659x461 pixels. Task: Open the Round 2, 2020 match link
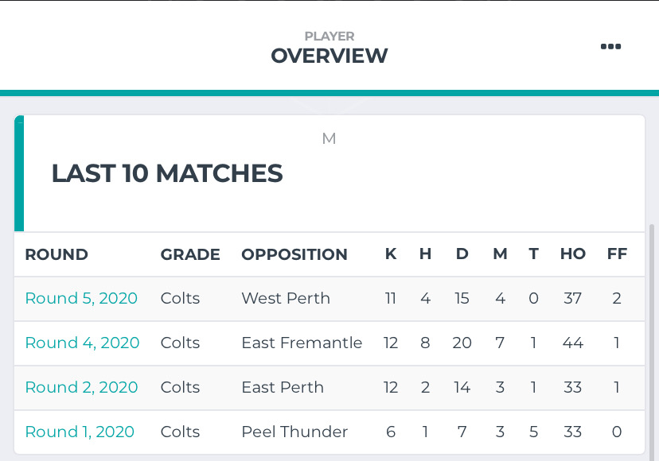[81, 388]
